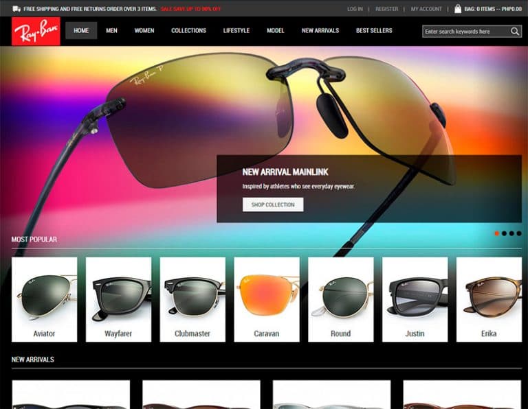Image resolution: width=528 pixels, height=409 pixels.
Task: Click the search magnifier icon
Action: 514,32
